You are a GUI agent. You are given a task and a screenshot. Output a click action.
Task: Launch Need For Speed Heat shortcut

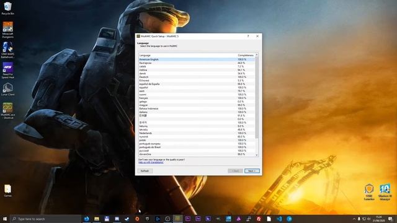point(8,70)
